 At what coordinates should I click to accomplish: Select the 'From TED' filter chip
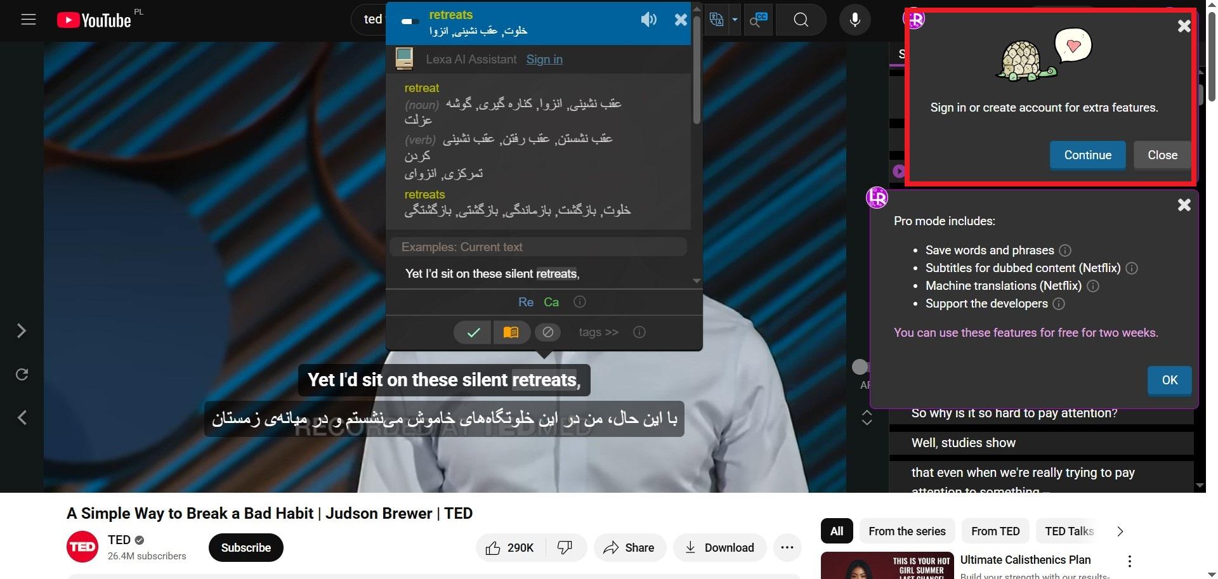point(995,531)
